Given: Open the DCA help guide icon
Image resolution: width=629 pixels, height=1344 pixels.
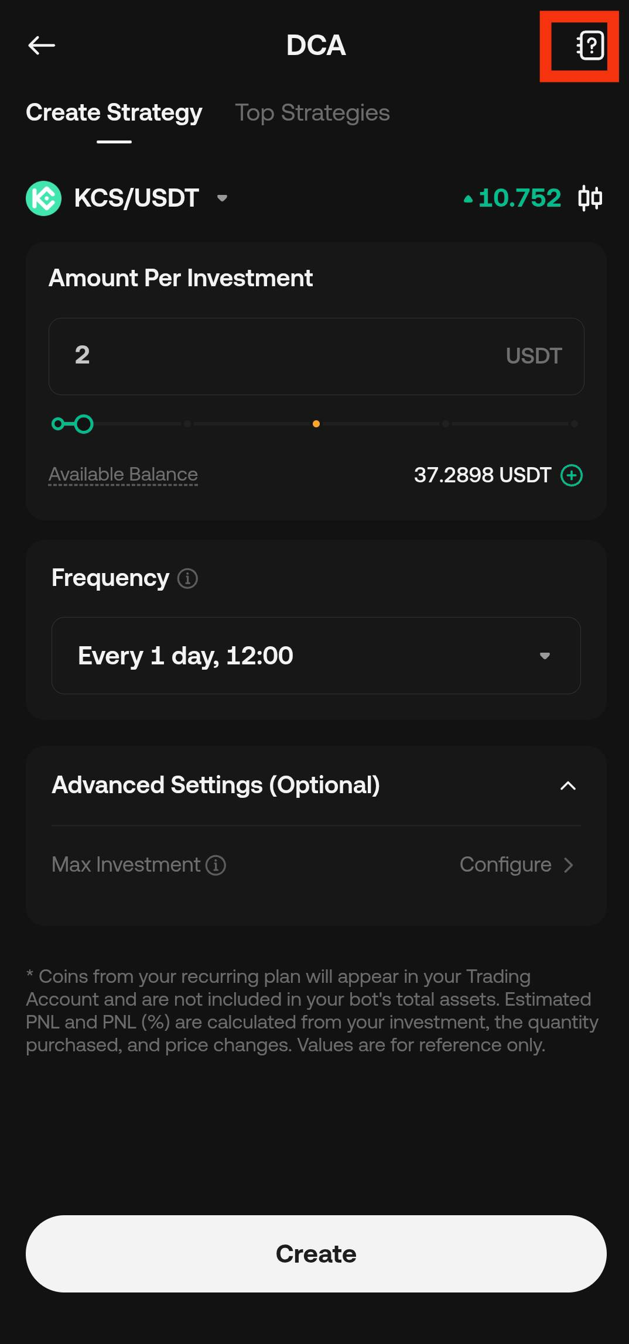Looking at the screenshot, I should pos(590,46).
